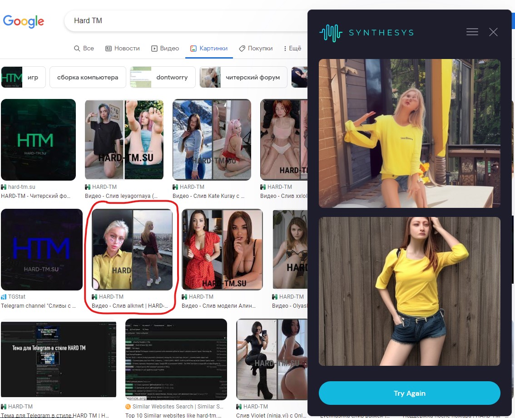Click the hard-tm.su source label
The height and width of the screenshot is (418, 515).
tap(22, 187)
